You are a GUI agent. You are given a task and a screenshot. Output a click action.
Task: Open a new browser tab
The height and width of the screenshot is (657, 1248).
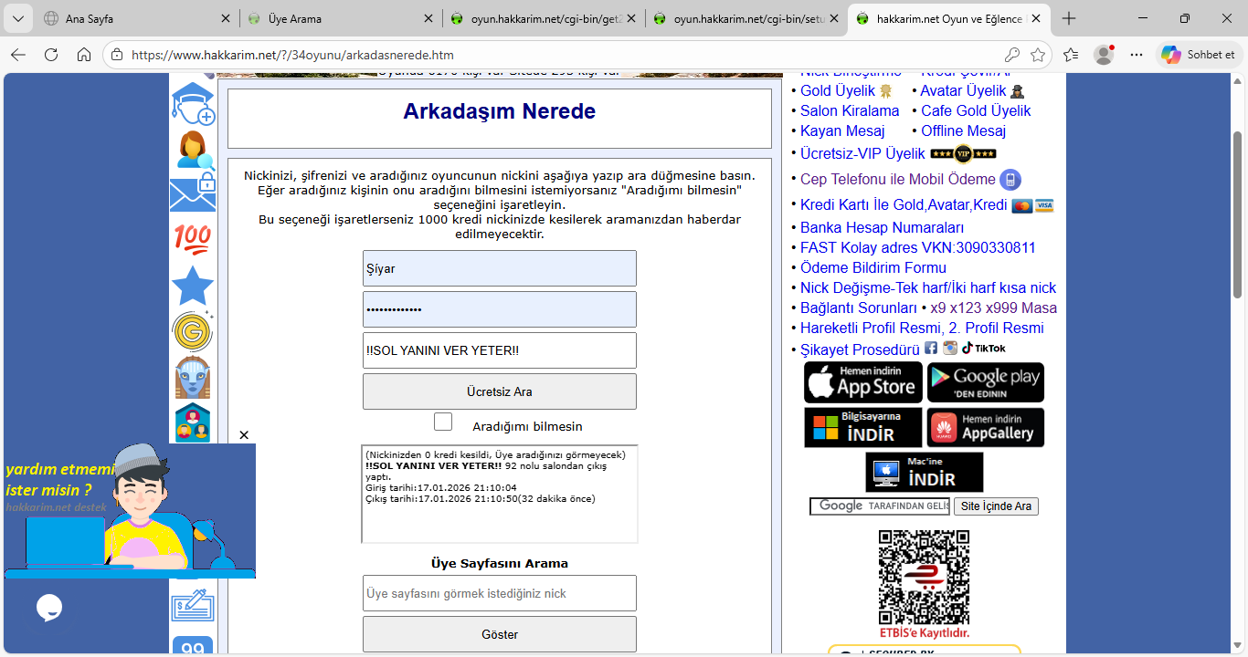1069,18
